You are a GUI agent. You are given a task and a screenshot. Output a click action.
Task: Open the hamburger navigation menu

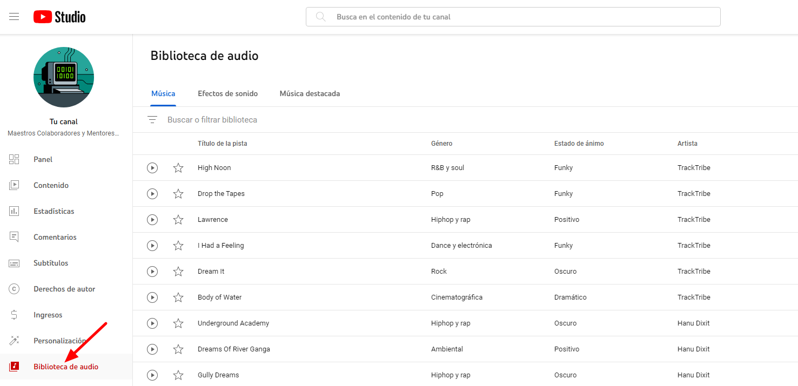14,17
